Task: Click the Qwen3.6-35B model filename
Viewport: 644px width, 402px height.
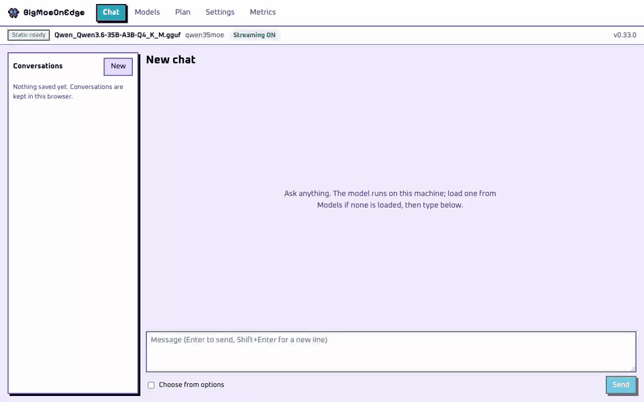Action: 117,35
